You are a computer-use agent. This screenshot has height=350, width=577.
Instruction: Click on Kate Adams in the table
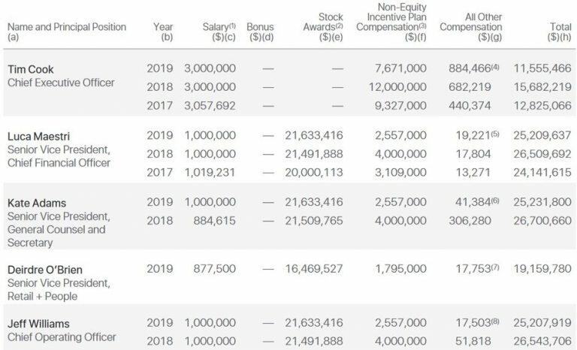pos(36,202)
